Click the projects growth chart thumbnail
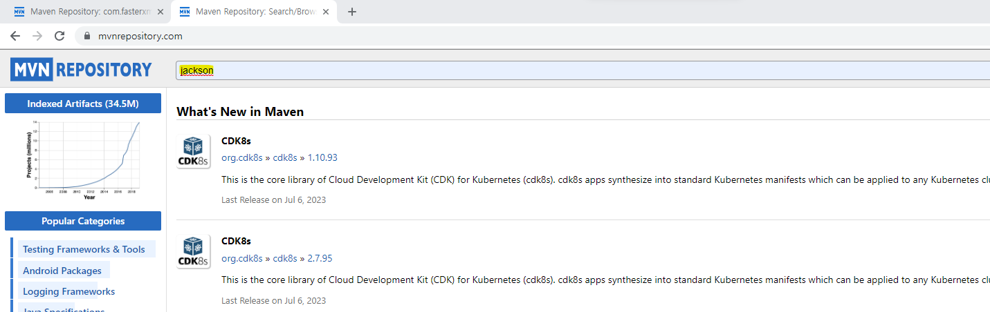 click(83, 160)
